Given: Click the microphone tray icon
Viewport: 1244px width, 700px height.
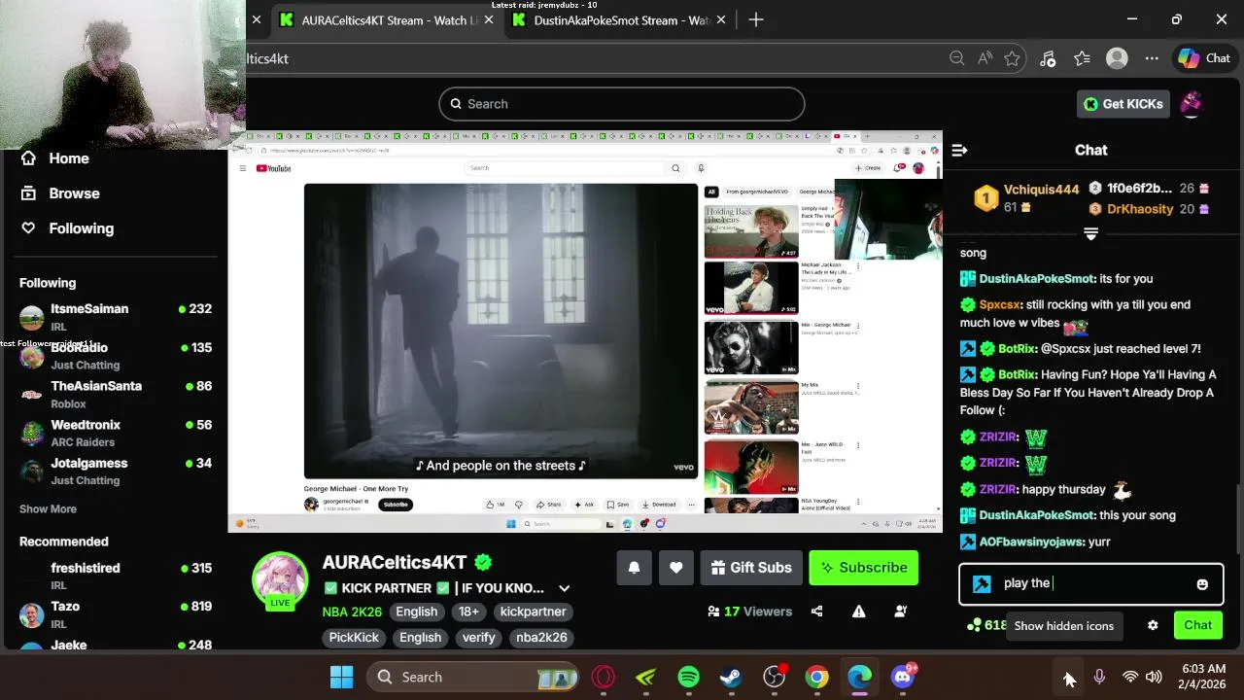Looking at the screenshot, I should 1099,677.
